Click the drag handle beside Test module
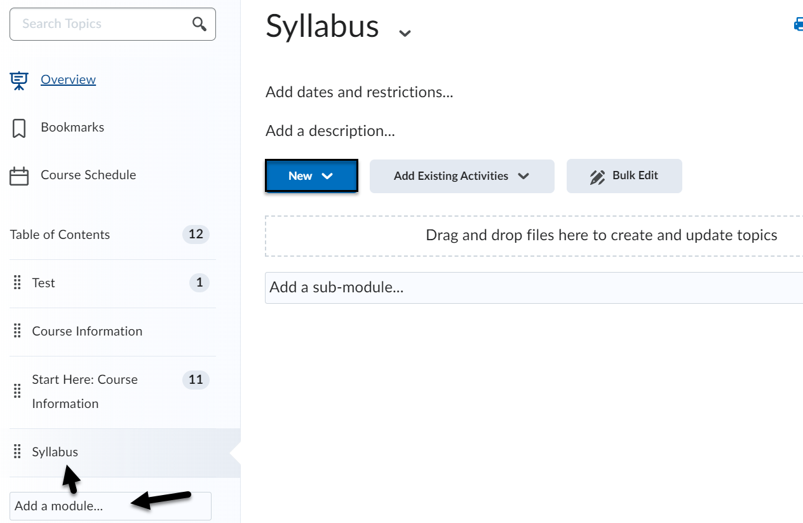Screen dimensions: 803x523 pyautogui.click(x=17, y=283)
